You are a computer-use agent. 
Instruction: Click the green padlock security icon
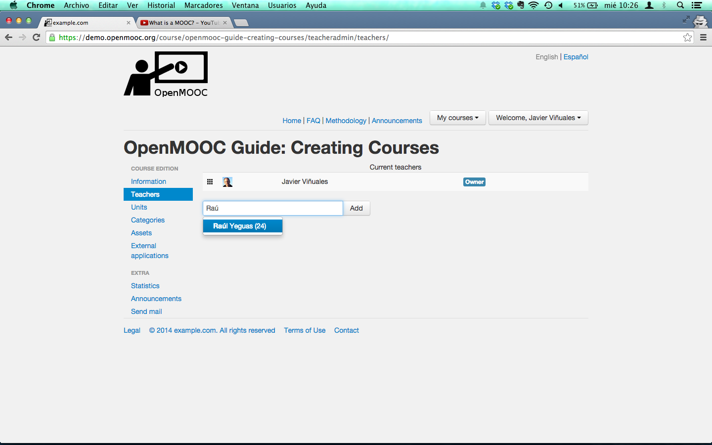click(x=52, y=38)
